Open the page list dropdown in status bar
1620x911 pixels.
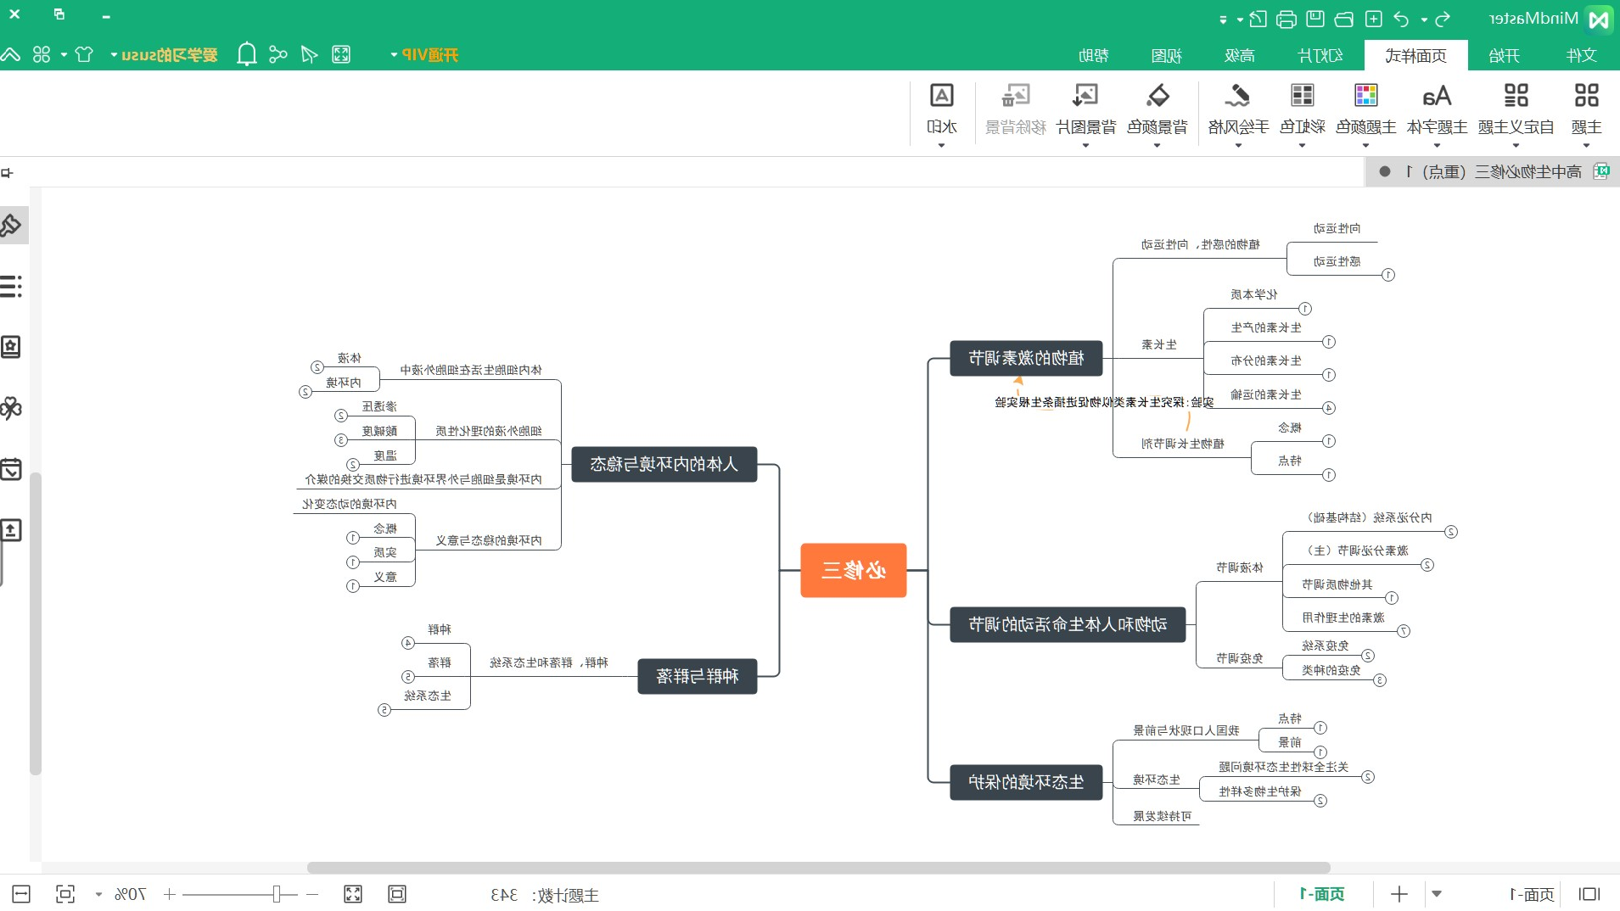point(1437,894)
